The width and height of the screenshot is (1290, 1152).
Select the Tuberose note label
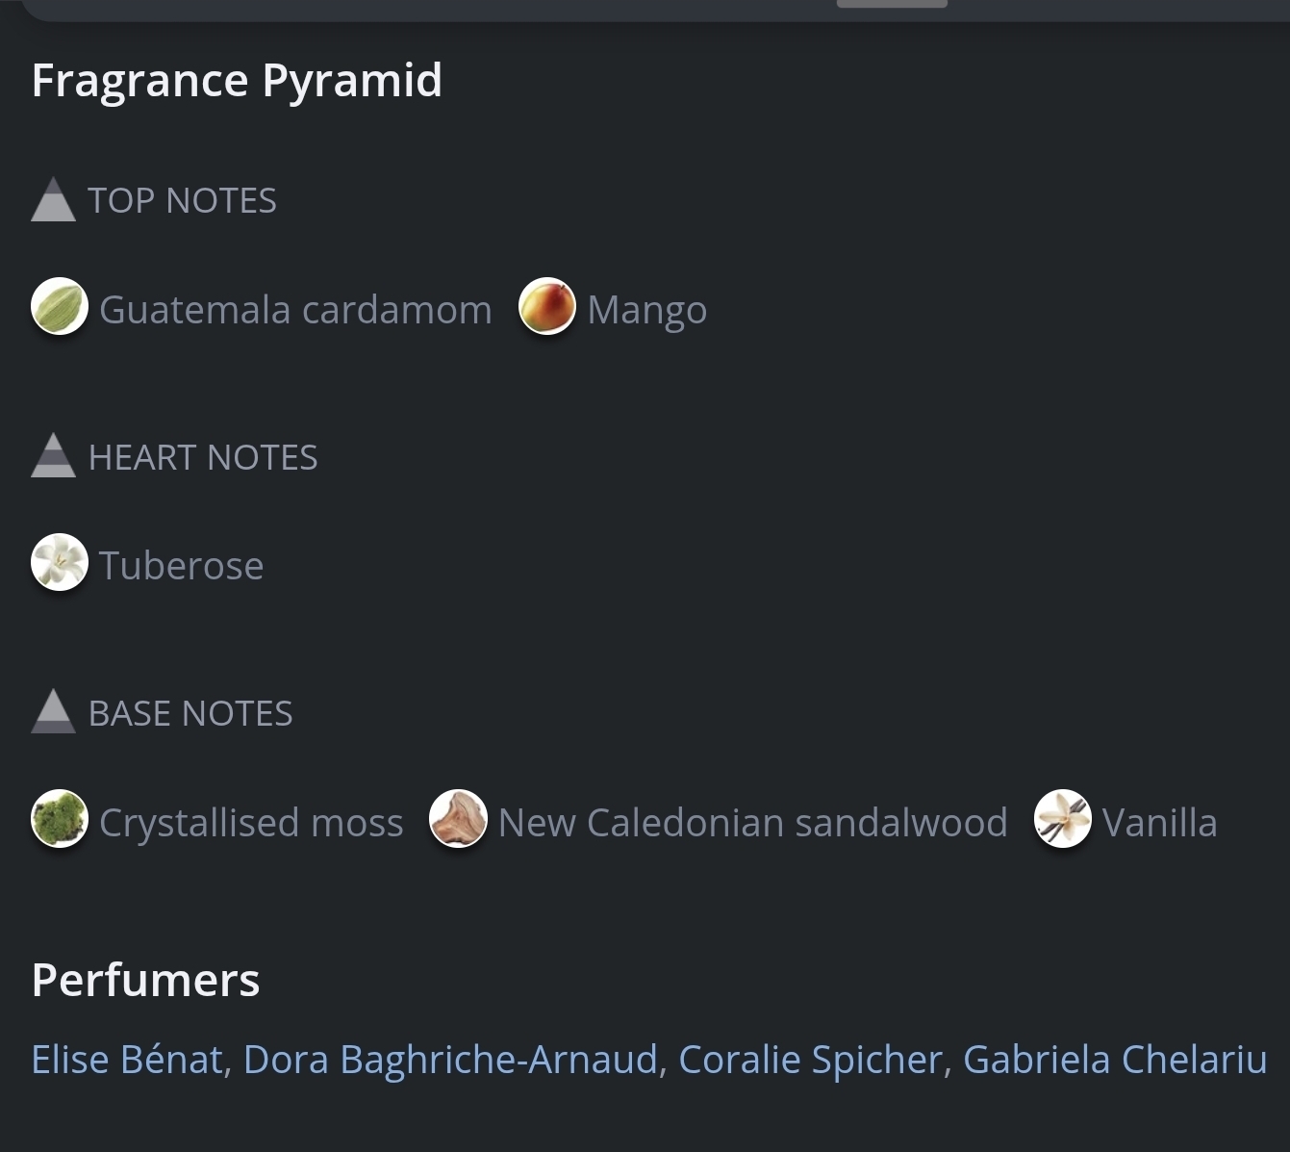point(181,566)
